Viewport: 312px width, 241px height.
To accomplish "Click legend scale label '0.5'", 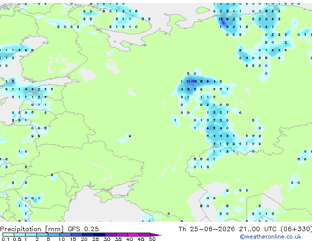I will tap(17, 239).
